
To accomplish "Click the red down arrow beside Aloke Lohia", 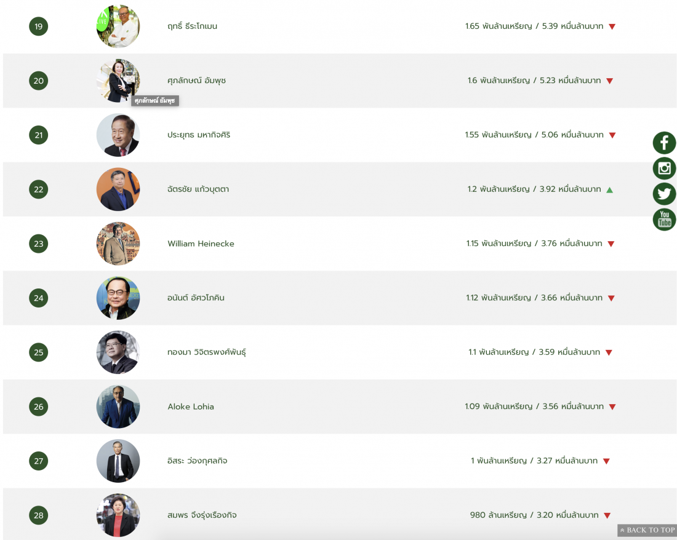I will tap(612, 407).
